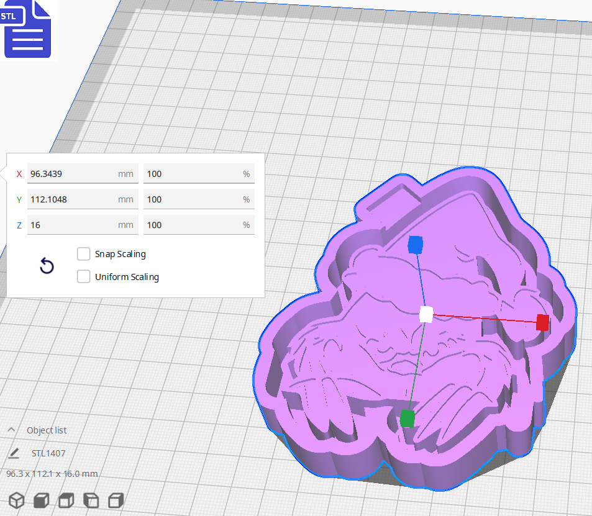Select the default 3D view cube icon
The height and width of the screenshot is (516, 592).
pos(16,500)
